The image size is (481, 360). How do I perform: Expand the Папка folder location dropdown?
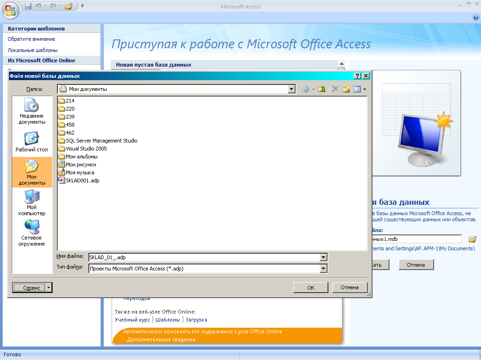click(x=292, y=89)
